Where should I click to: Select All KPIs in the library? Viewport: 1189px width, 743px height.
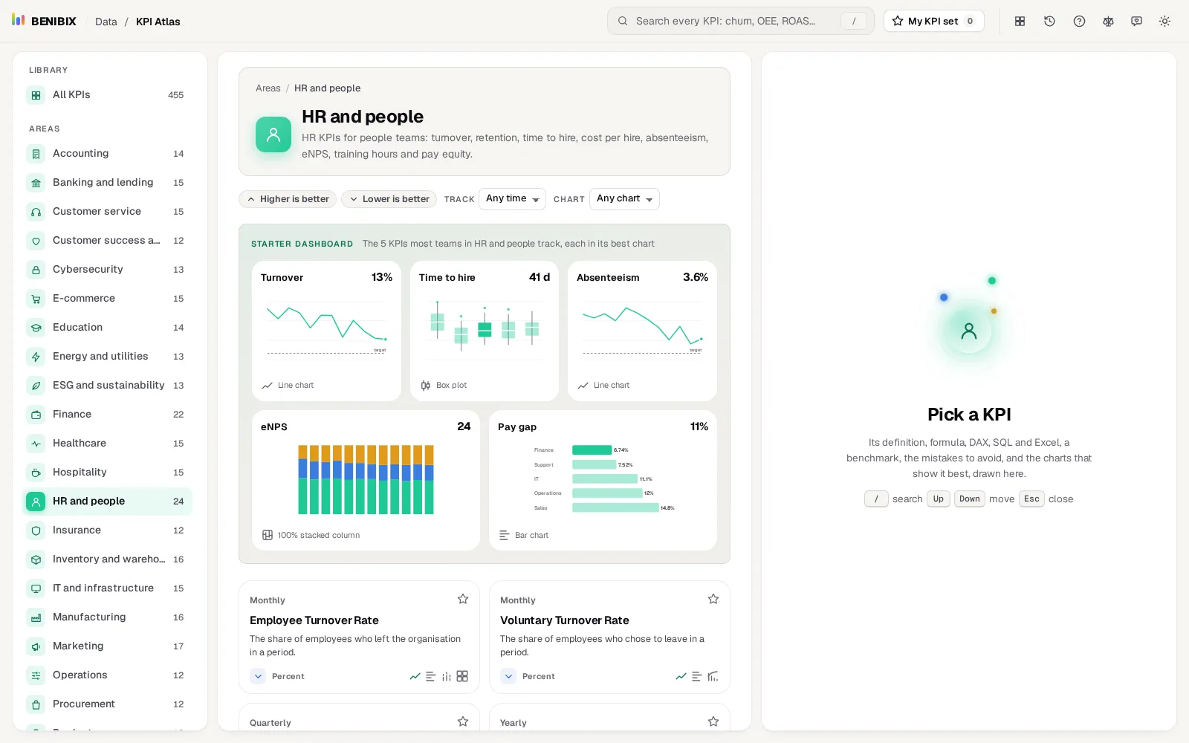pyautogui.click(x=107, y=95)
